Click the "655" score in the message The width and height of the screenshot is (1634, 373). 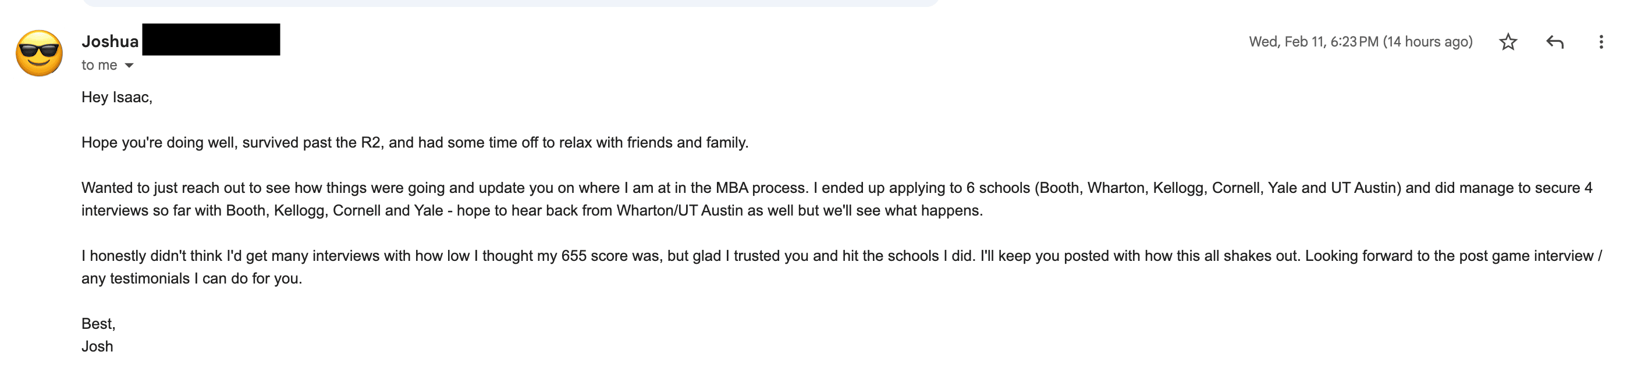tap(573, 256)
